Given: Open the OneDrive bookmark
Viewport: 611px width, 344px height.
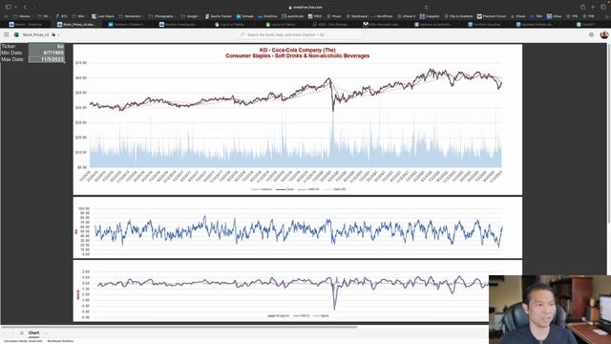Looking at the screenshot, I should (267, 16).
